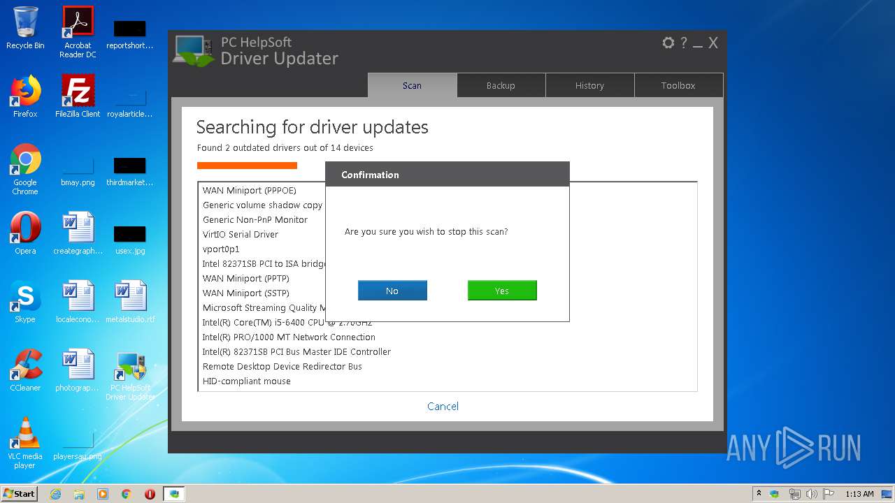Open the Windows Start menu

pyautogui.click(x=19, y=493)
